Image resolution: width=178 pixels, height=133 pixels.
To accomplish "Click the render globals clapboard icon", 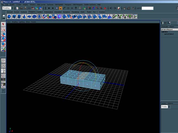I will coord(133,8).
